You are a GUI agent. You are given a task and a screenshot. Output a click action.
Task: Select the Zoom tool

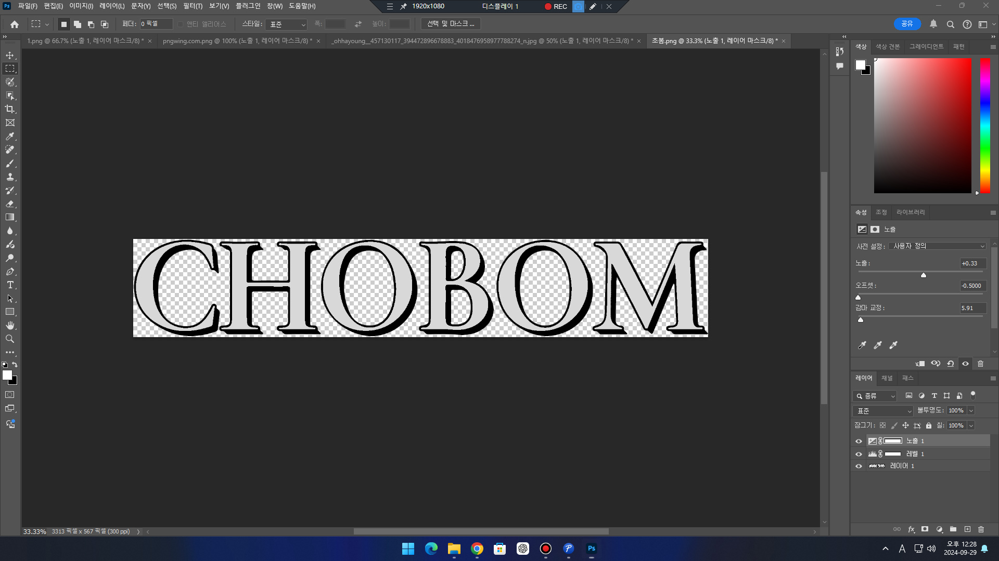tap(10, 339)
